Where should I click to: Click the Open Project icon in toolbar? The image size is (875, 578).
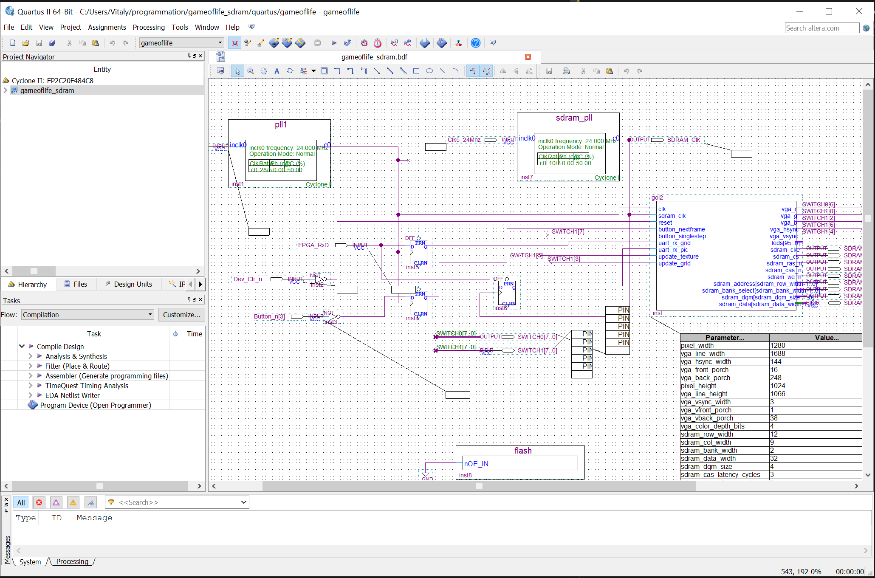[x=24, y=42]
